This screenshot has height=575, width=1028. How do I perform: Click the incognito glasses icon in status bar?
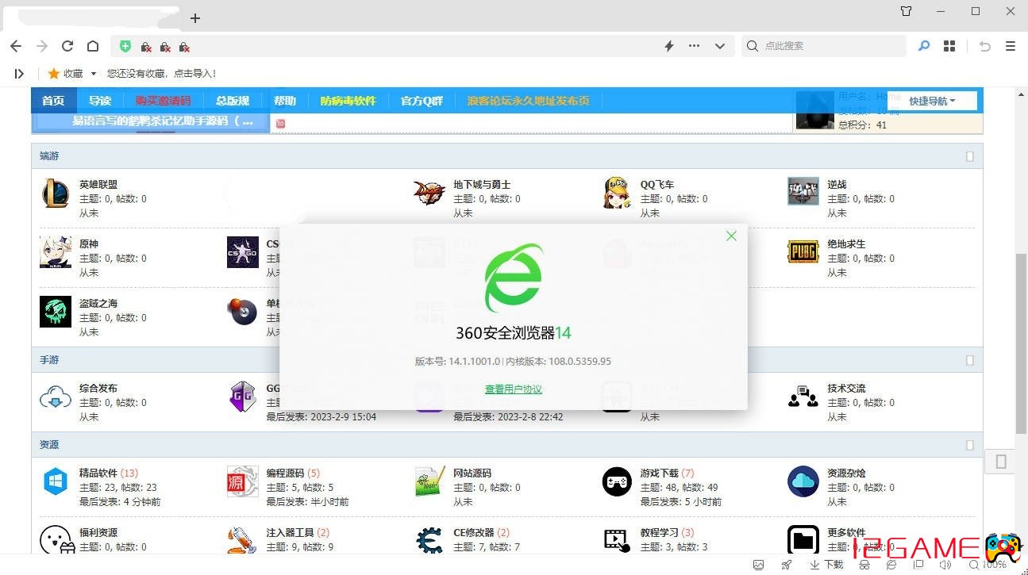click(864, 565)
